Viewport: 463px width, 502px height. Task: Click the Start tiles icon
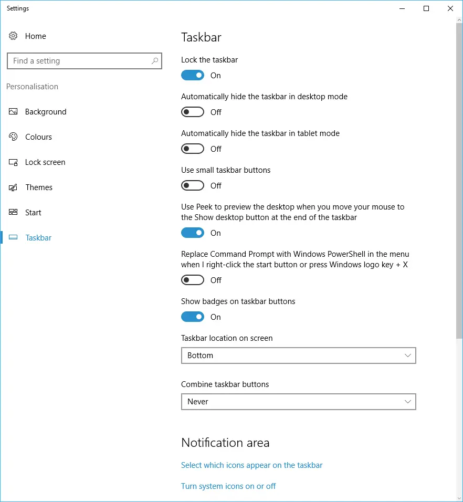[x=14, y=213]
